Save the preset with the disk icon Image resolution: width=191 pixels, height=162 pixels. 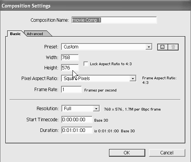(162, 47)
